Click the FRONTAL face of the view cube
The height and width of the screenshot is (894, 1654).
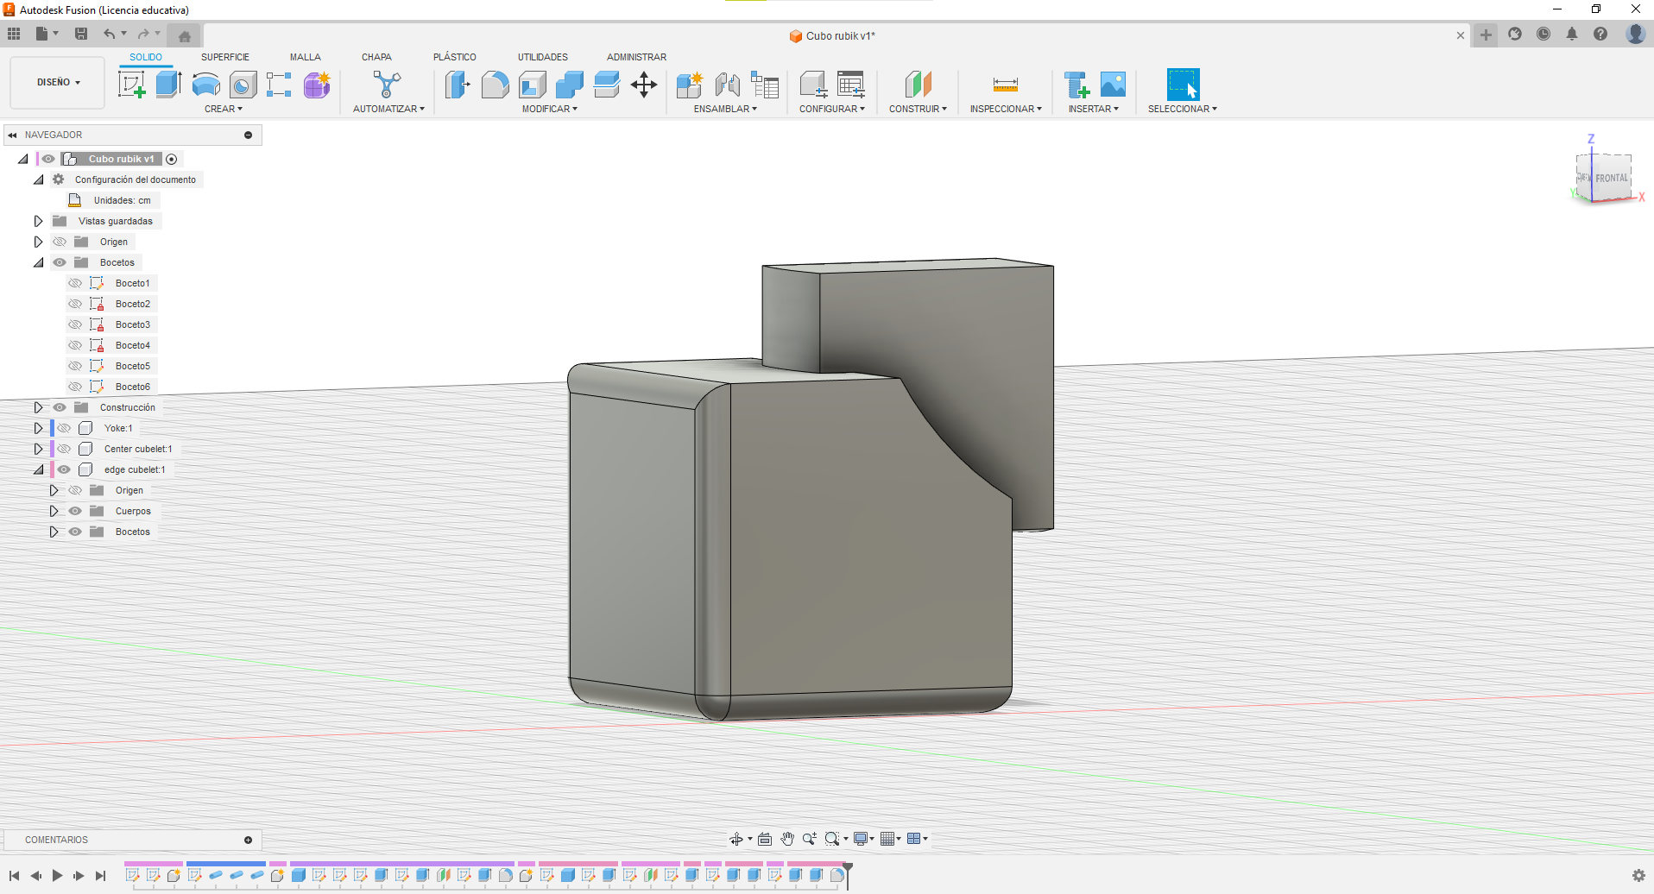pyautogui.click(x=1611, y=178)
